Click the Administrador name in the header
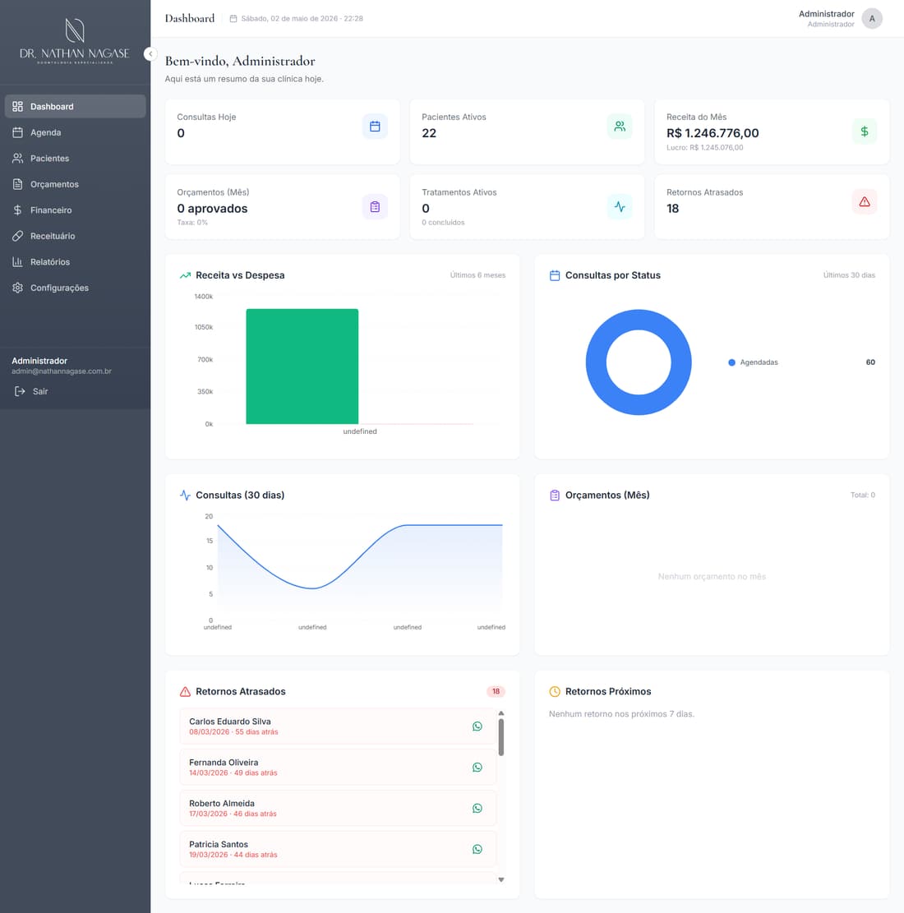904x913 pixels. point(826,14)
